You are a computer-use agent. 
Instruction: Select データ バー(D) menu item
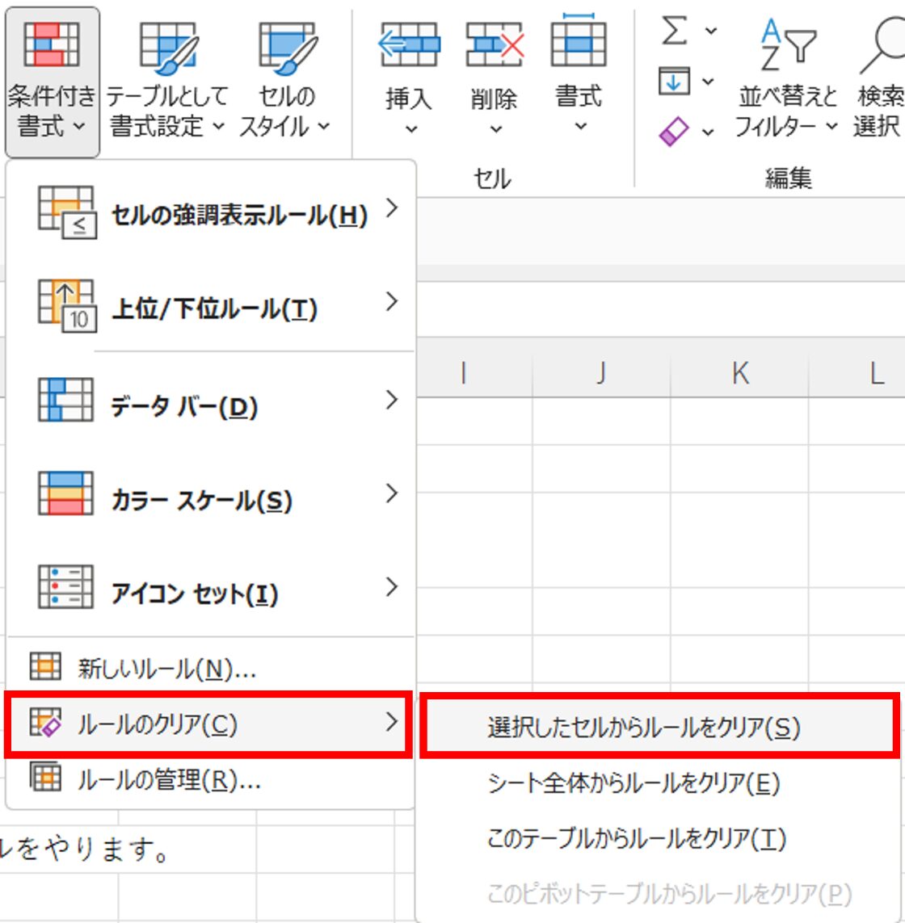[211, 401]
